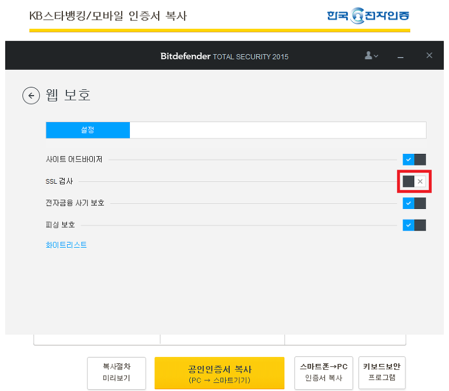This screenshot has height=391, width=449.
Task: Click the 피싱 보호 label text
Action: pyautogui.click(x=60, y=225)
